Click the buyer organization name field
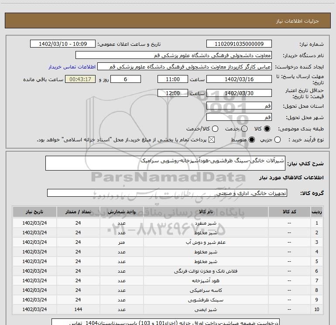The width and height of the screenshot is (336, 325). pos(174,55)
